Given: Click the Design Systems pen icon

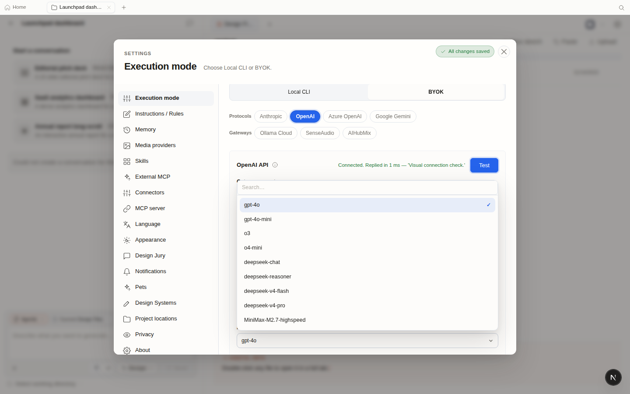Looking at the screenshot, I should (127, 303).
